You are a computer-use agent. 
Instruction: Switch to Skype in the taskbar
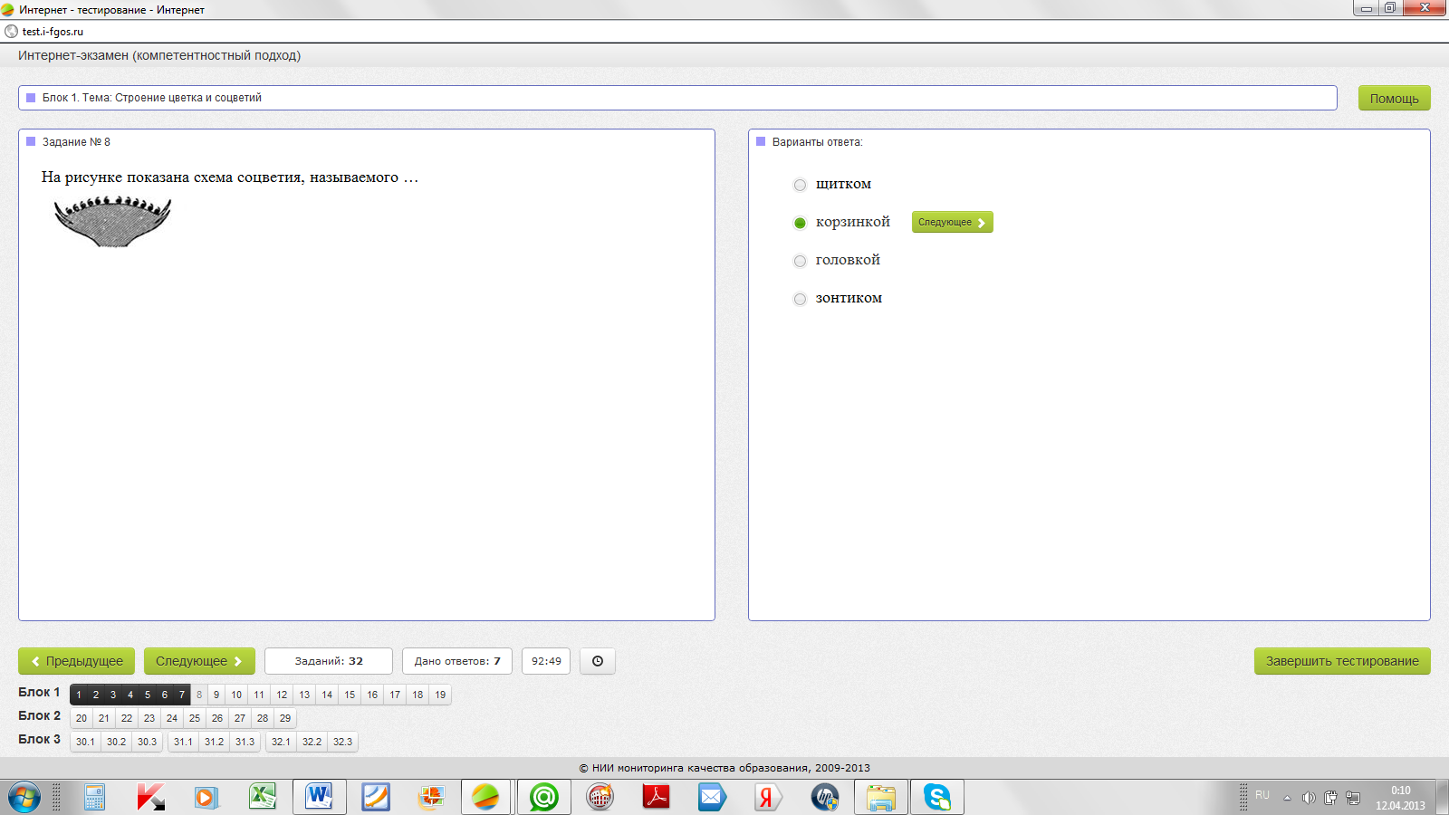(937, 798)
